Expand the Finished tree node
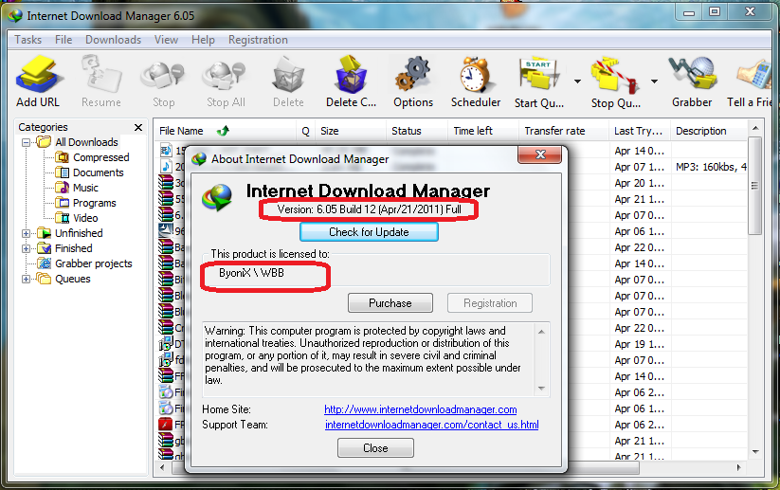The image size is (780, 490). point(26,248)
